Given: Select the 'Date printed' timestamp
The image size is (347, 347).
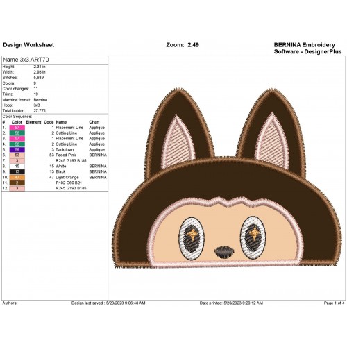Looking at the screenshot, I should pyautogui.click(x=231, y=303).
